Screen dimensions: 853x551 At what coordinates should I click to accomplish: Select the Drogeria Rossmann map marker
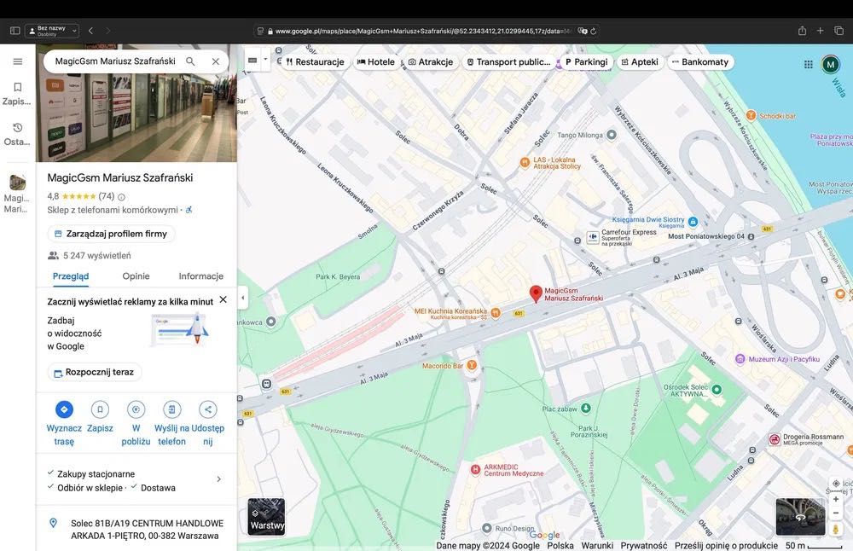pyautogui.click(x=775, y=439)
